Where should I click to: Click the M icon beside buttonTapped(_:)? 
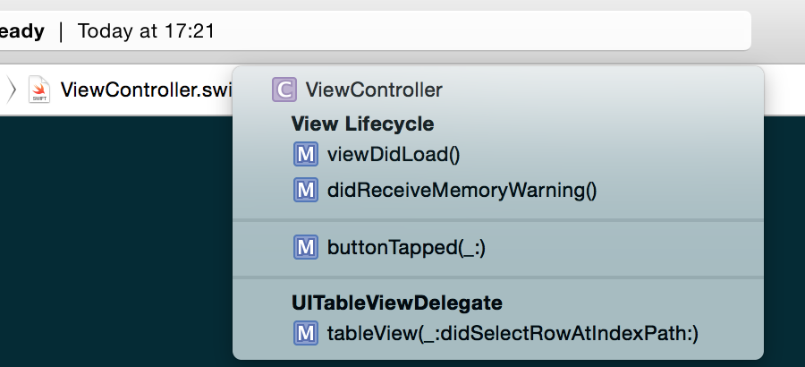point(306,247)
